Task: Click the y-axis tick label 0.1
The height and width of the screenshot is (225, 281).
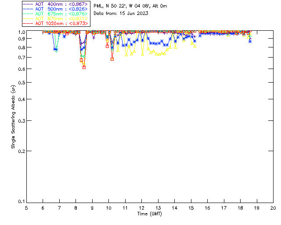Action: 22,202
